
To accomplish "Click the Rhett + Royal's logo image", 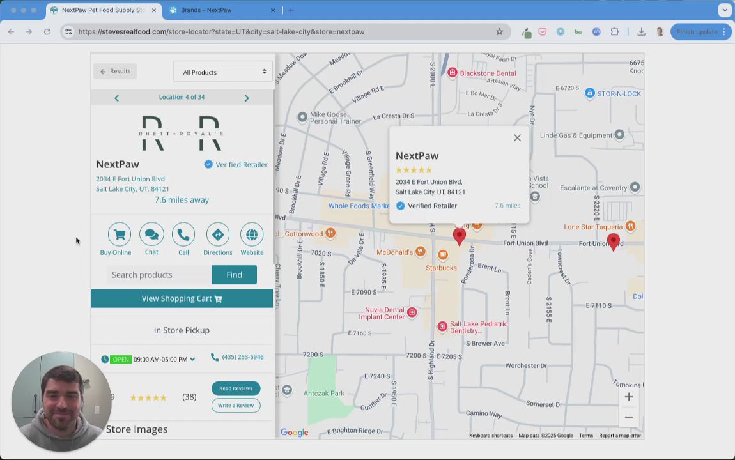I will (x=182, y=134).
